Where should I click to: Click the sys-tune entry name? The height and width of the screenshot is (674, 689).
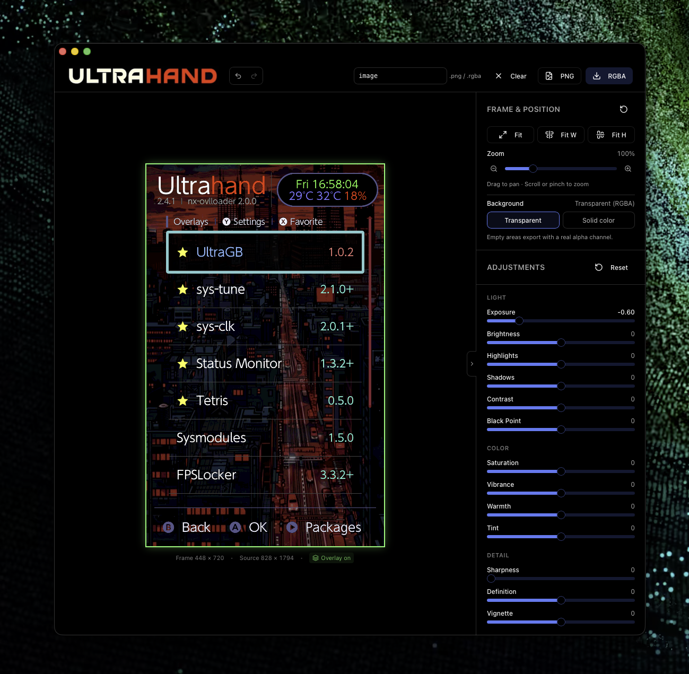[x=221, y=290]
